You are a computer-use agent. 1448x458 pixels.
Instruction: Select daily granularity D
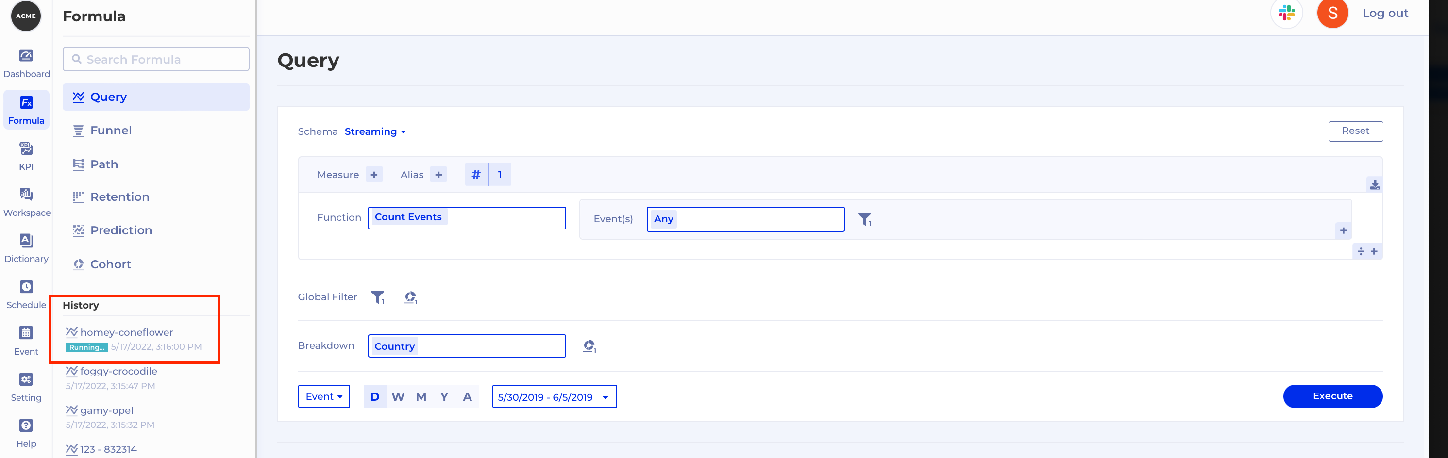coord(375,397)
